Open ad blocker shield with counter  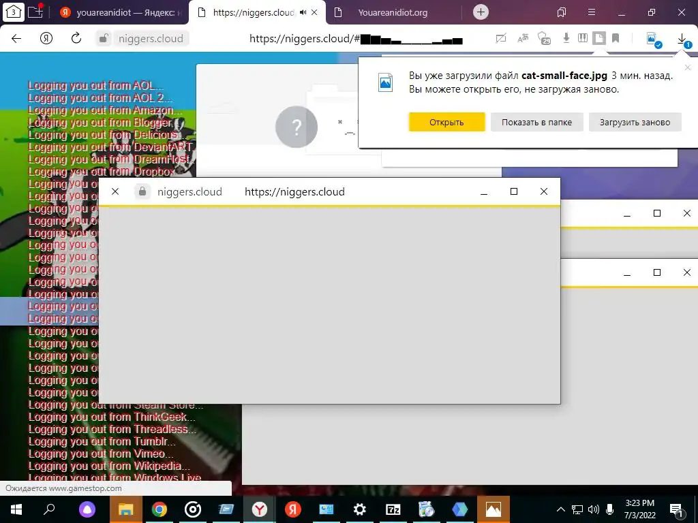[x=545, y=39]
